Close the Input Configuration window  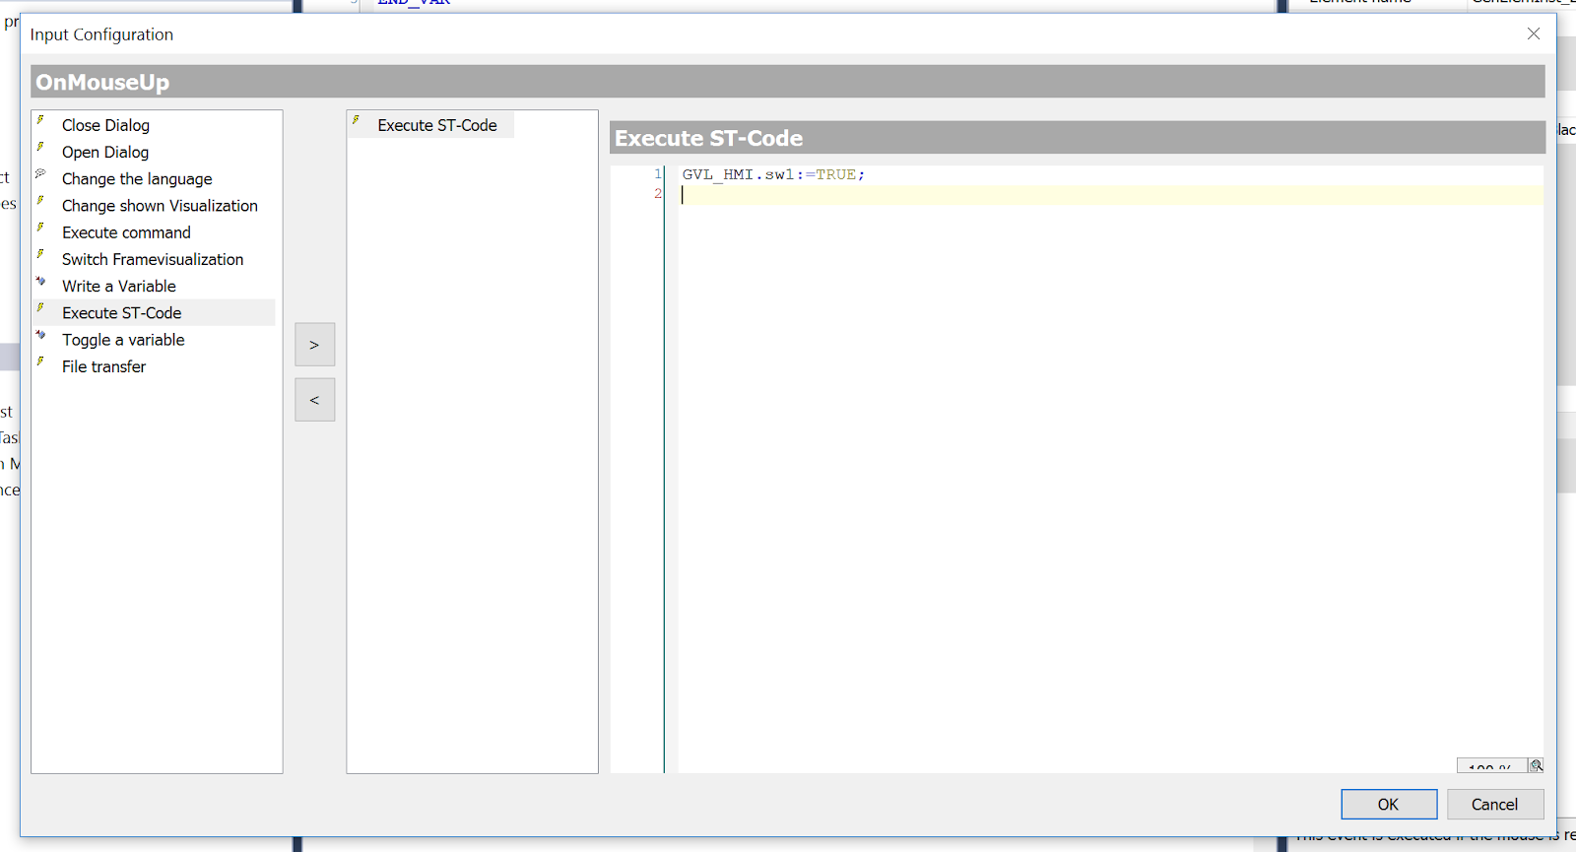[1533, 33]
